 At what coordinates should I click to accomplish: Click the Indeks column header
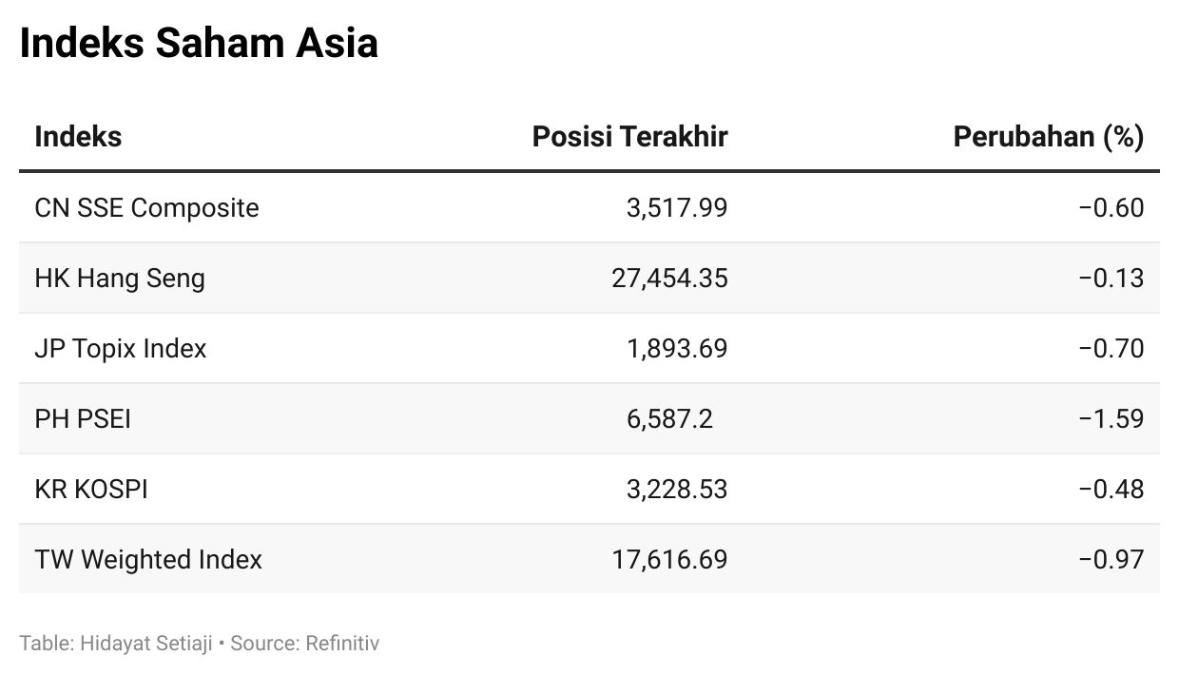78,137
